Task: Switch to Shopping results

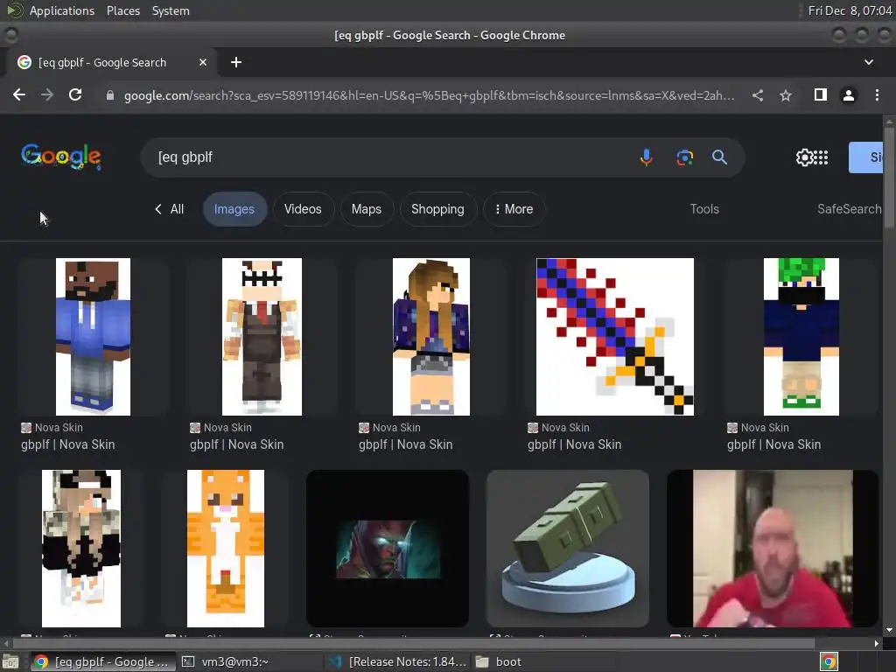Action: 437,209
